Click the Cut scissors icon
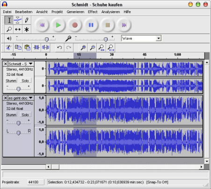The image size is (211, 189). point(9,47)
